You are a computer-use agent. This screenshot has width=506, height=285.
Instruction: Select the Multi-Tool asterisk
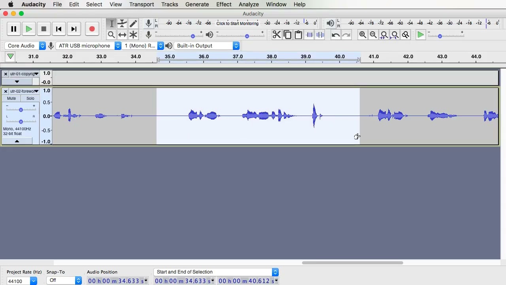click(x=133, y=35)
